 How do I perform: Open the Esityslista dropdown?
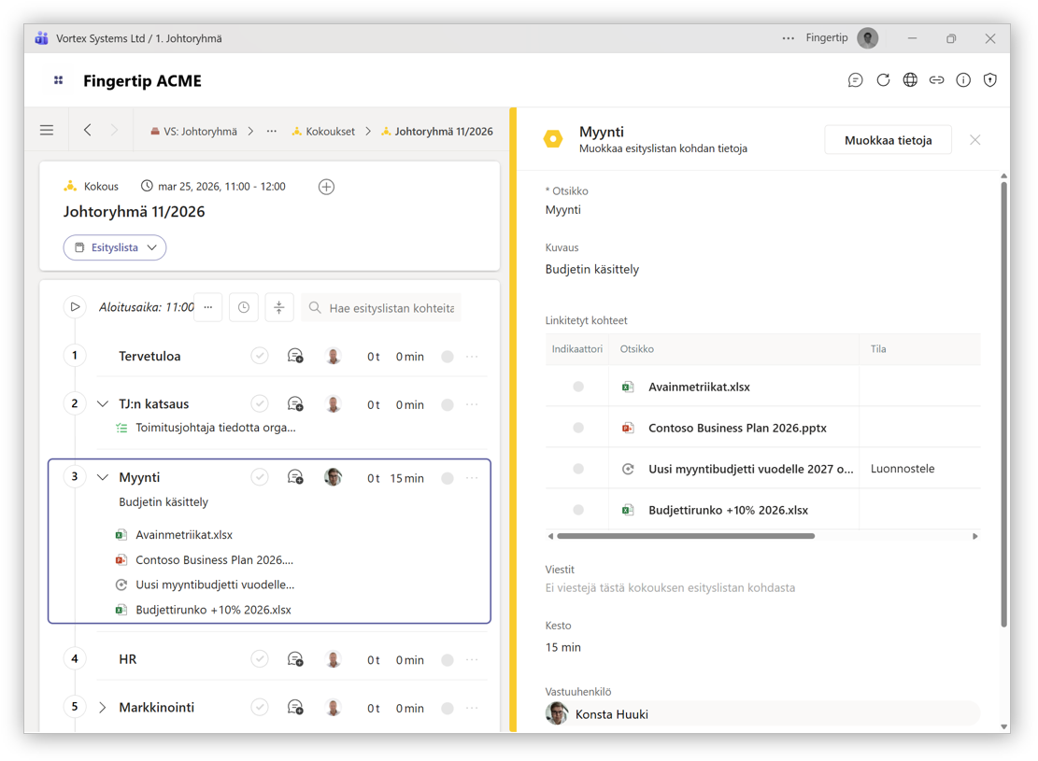click(x=115, y=247)
